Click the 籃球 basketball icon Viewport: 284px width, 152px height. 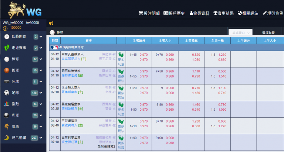click(7, 70)
